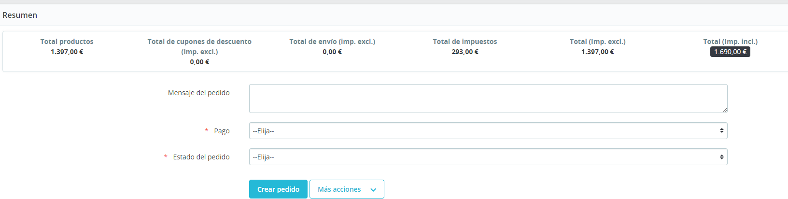Viewport: 788px width, 199px height.
Task: Click the 0,00 € shipping total value
Action: [332, 52]
